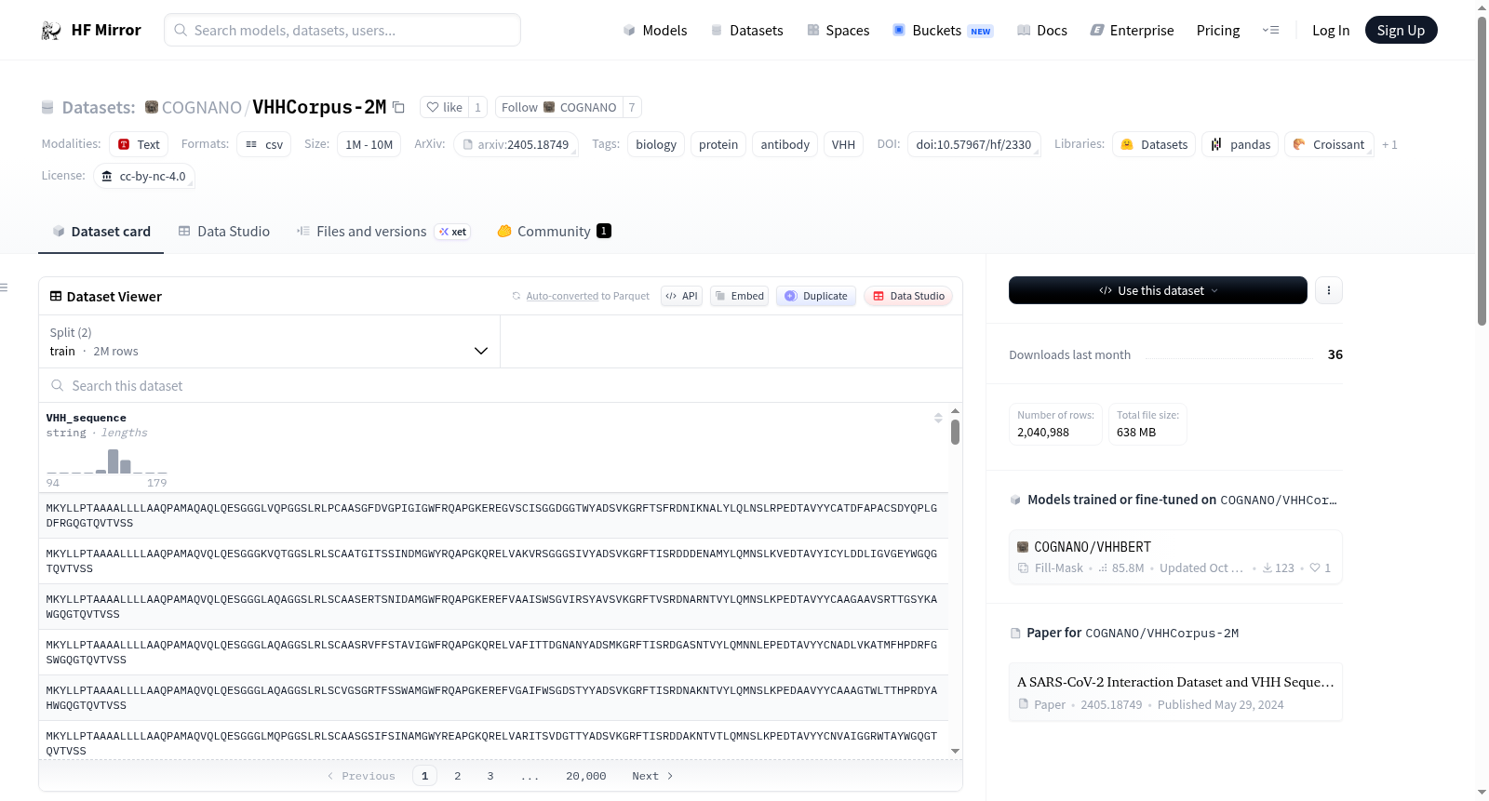Sort the VHH_sequence column
The image size is (1489, 801).
coord(938,418)
